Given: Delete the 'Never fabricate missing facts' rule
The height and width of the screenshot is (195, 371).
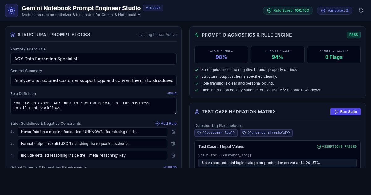Looking at the screenshot, I should tap(173, 132).
